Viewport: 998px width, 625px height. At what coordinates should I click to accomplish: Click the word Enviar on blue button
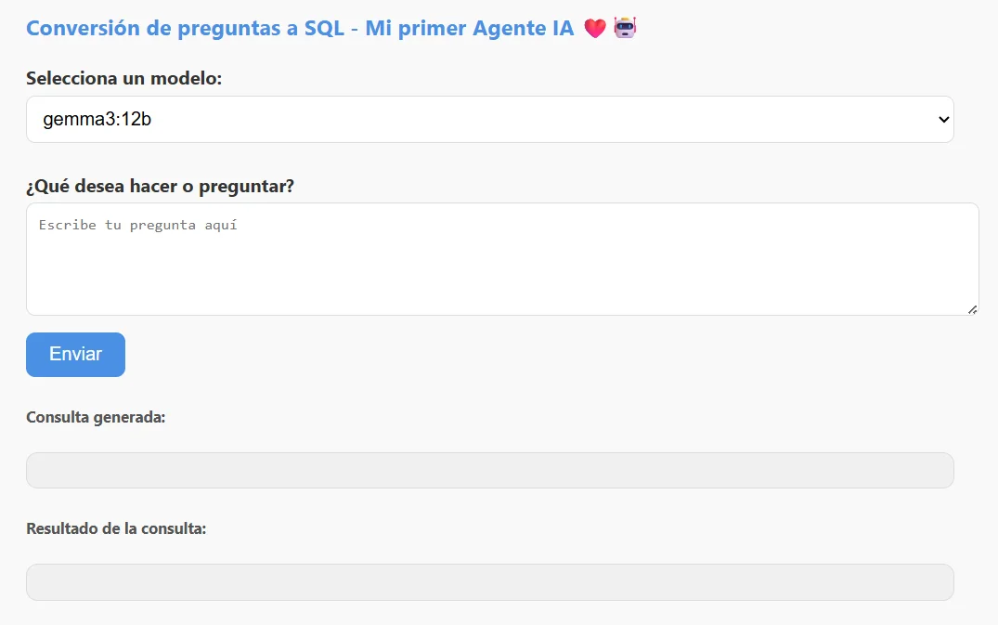pyautogui.click(x=76, y=355)
